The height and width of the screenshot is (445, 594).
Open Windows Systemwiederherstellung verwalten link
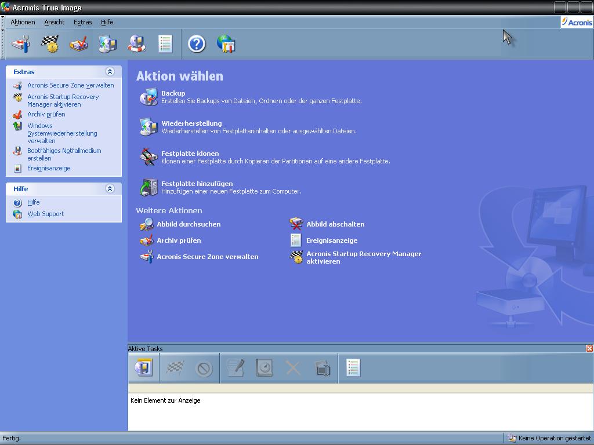click(x=62, y=133)
